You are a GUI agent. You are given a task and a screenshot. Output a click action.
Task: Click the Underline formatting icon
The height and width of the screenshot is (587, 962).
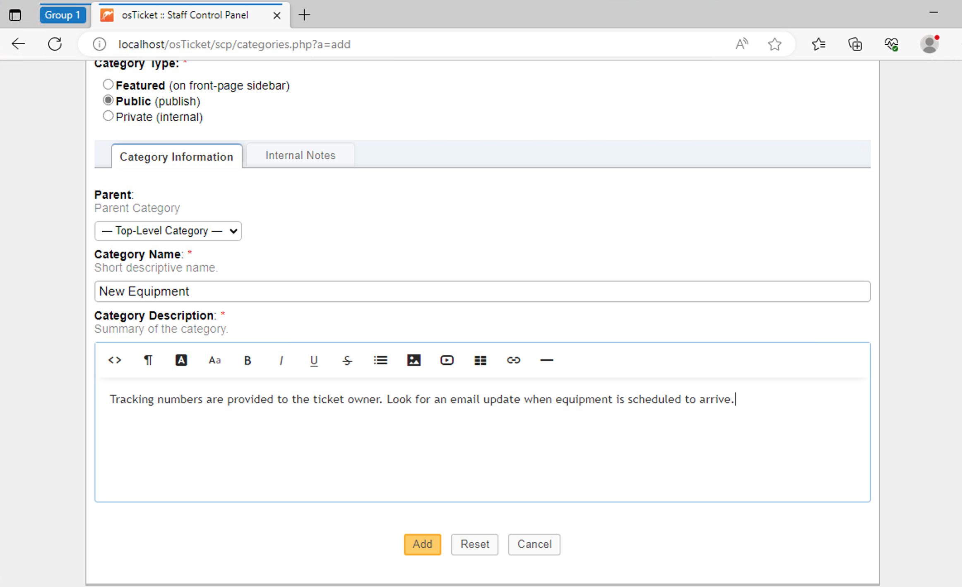(x=314, y=361)
